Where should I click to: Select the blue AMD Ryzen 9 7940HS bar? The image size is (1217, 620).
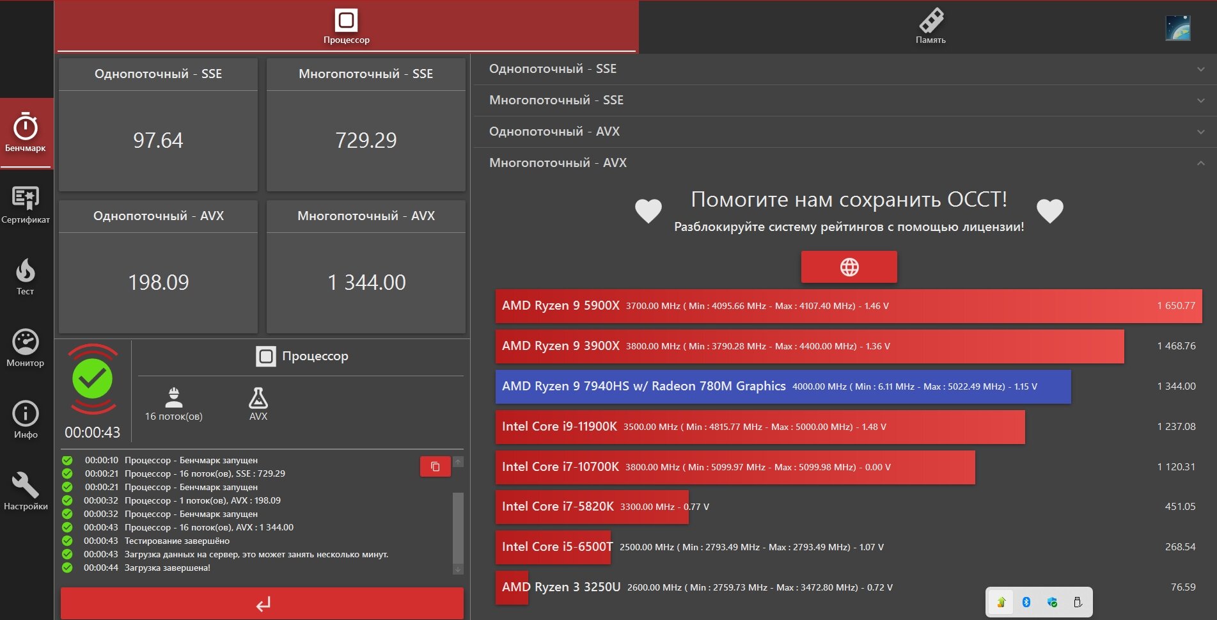click(x=783, y=386)
